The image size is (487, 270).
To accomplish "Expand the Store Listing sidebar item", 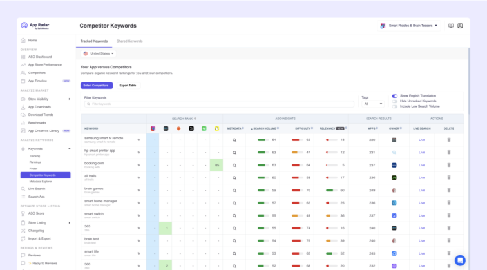I will pyautogui.click(x=70, y=223).
